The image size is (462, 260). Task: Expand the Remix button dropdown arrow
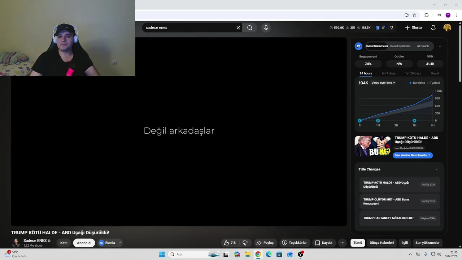pos(120,243)
